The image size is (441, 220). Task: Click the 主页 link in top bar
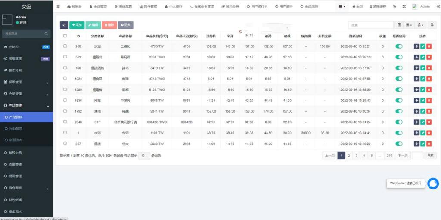[x=357, y=6]
